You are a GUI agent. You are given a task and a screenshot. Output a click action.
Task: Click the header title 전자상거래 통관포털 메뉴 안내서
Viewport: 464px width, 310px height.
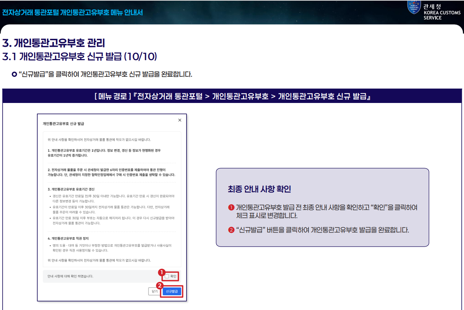[72, 12]
